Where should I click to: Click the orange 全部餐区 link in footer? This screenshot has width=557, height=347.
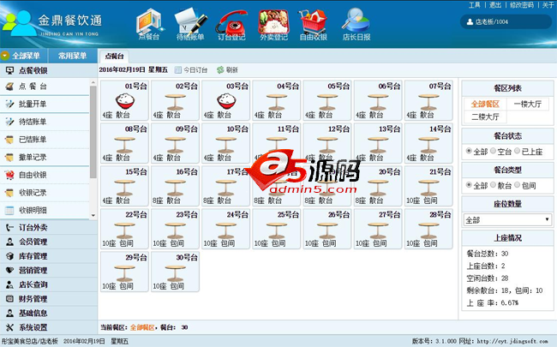pos(142,327)
